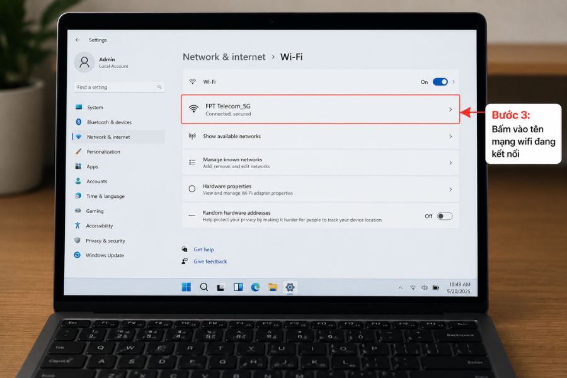
Task: Click the system tray battery icon
Action: 436,287
